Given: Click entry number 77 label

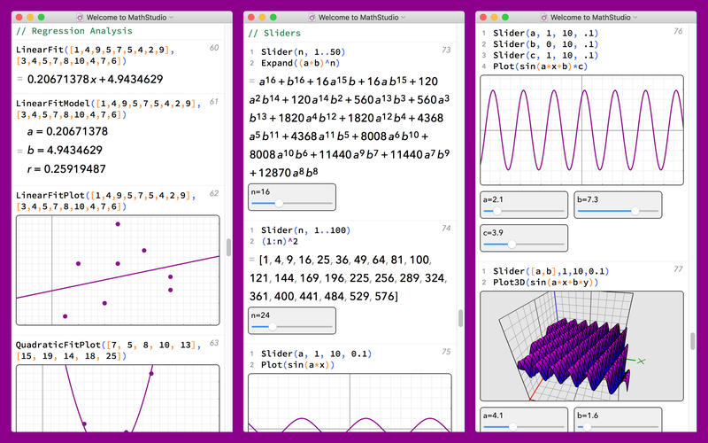Looking at the screenshot, I should click(x=678, y=269).
